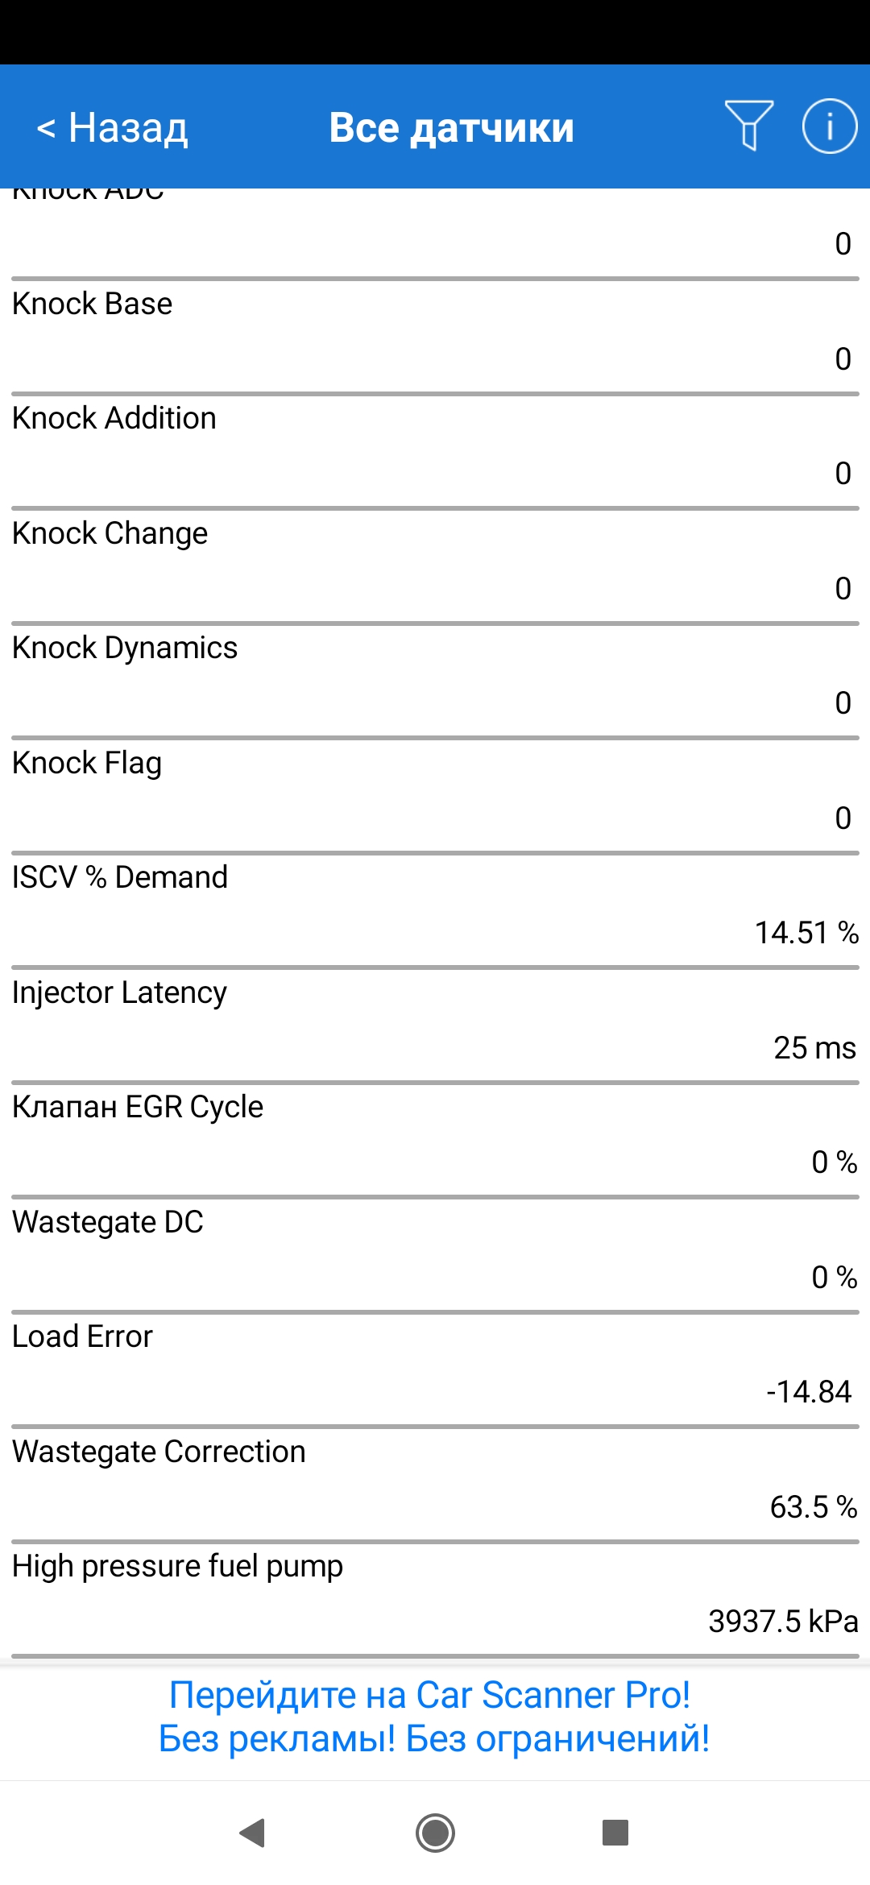
Task: Go back with the Назад button
Action: (x=113, y=127)
